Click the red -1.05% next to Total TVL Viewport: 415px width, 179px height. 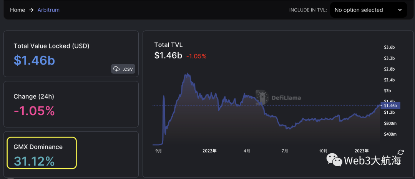tap(196, 56)
